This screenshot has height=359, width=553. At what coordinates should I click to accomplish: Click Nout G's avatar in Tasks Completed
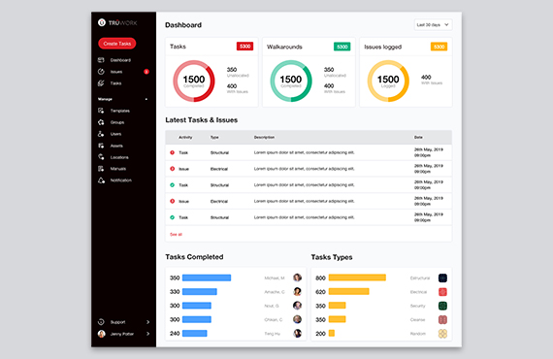point(297,306)
